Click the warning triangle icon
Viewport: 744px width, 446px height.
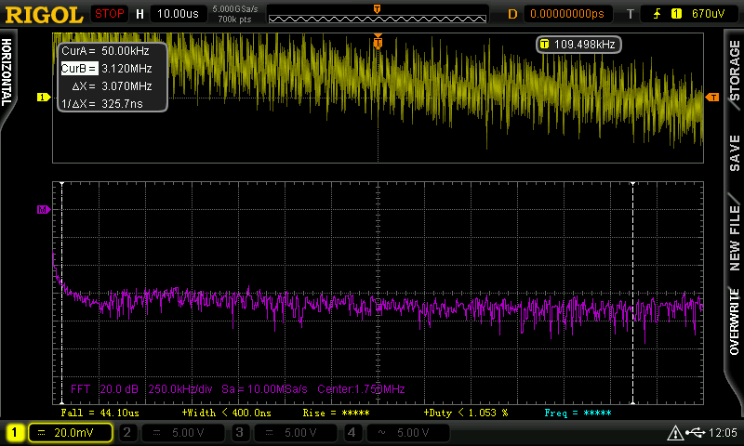675,433
